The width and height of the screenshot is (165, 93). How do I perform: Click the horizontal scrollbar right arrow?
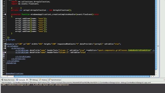point(154,76)
